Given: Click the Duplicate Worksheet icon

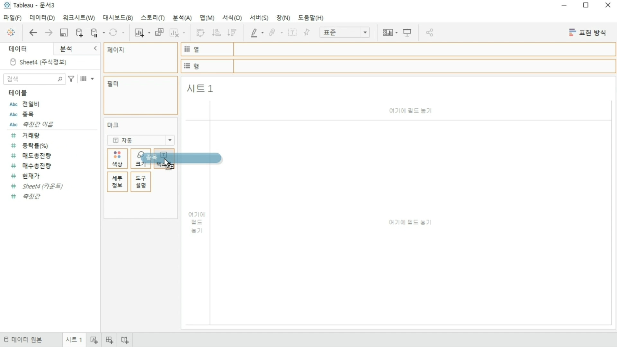Looking at the screenshot, I should [x=159, y=32].
